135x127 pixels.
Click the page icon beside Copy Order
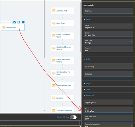tap(54, 23)
